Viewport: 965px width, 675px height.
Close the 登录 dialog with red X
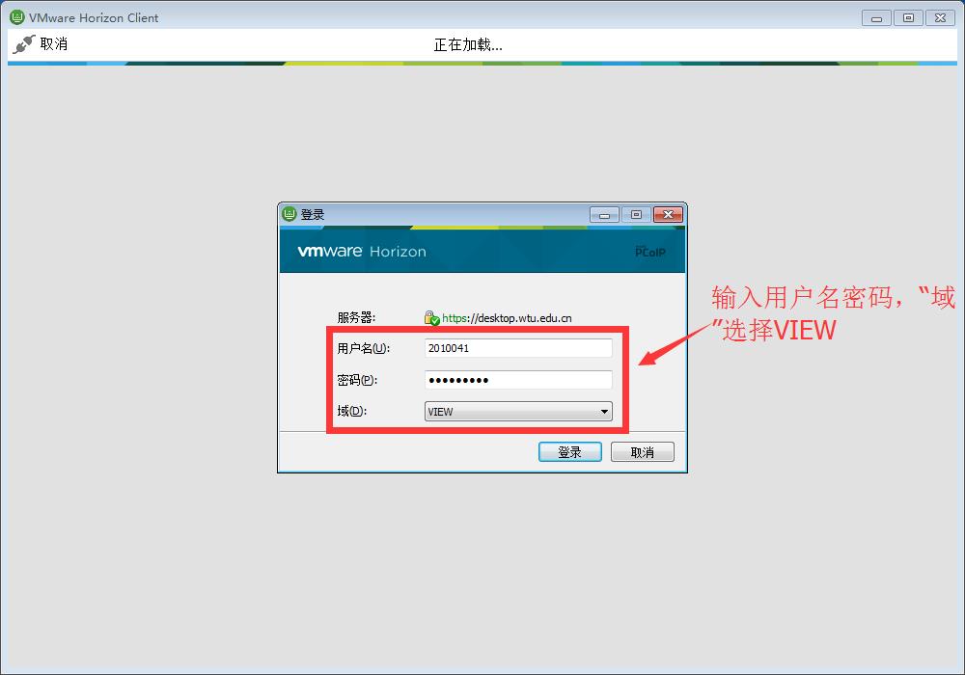(x=667, y=214)
